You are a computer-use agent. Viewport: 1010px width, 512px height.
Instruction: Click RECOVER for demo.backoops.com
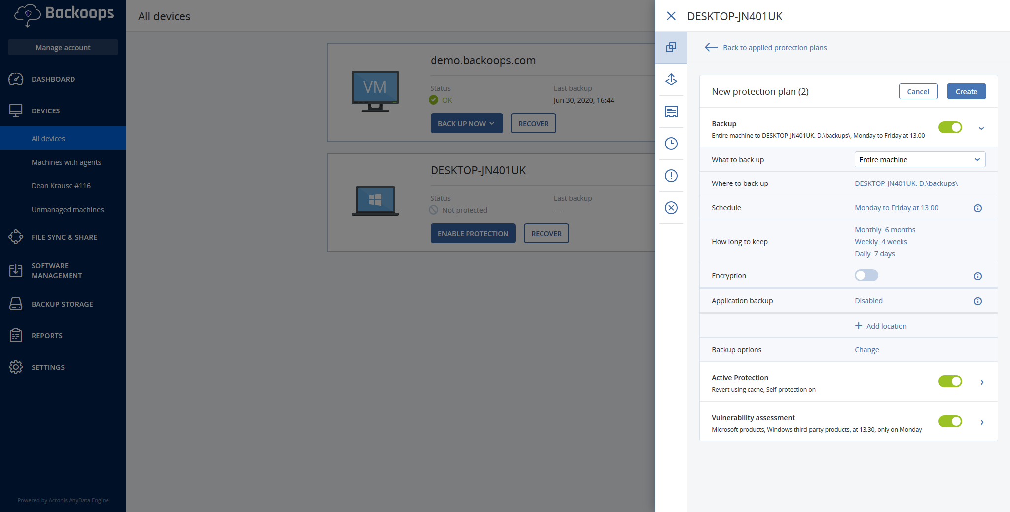(x=533, y=123)
